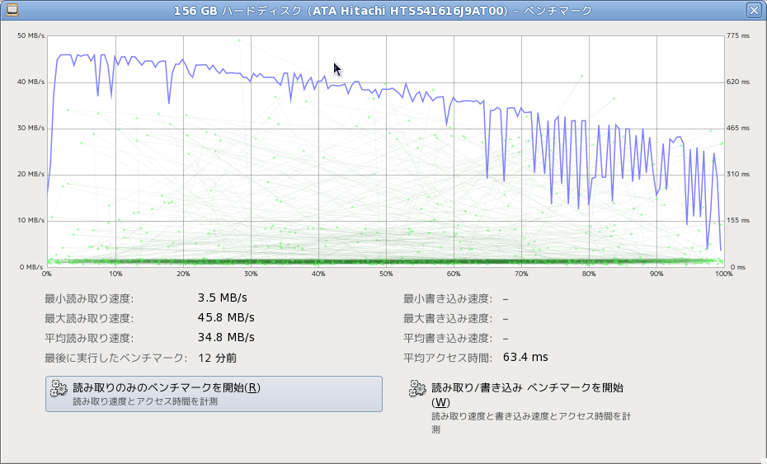The image size is (767, 464).
Task: Click the '平均読み取り速度:' label
Action: (x=89, y=338)
